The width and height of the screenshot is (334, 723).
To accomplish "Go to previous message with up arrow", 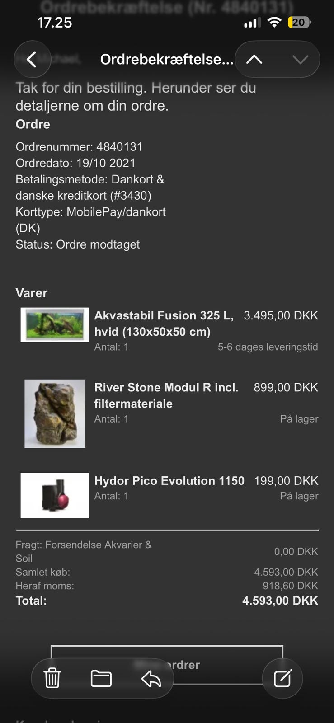I will (254, 59).
